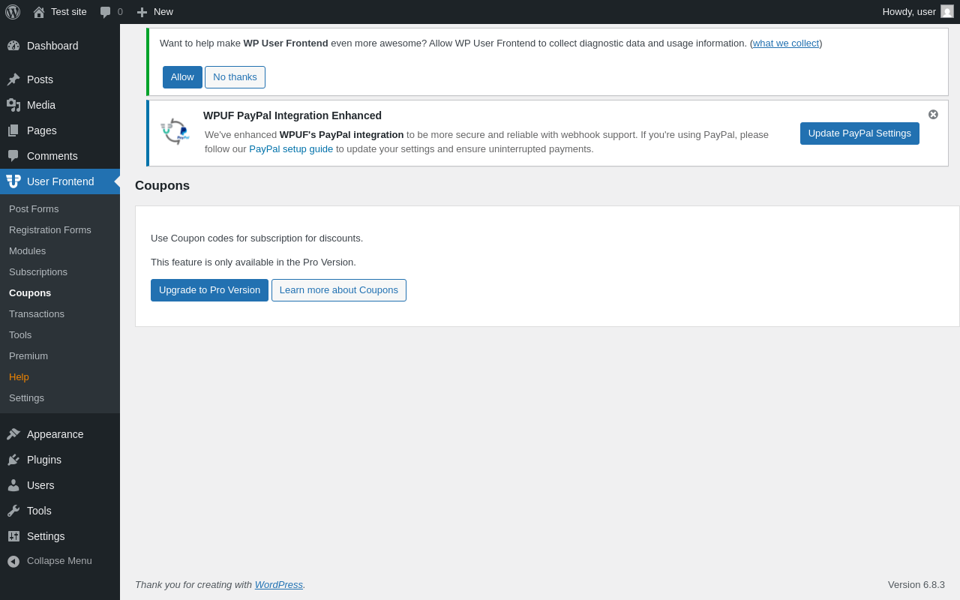Click the user avatar thumbnail
The image size is (960, 600).
pos(947,12)
